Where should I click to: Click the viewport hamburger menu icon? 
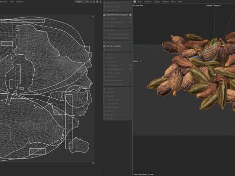click(x=135, y=1)
